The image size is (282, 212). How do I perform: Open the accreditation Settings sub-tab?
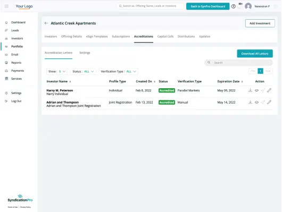(x=85, y=53)
